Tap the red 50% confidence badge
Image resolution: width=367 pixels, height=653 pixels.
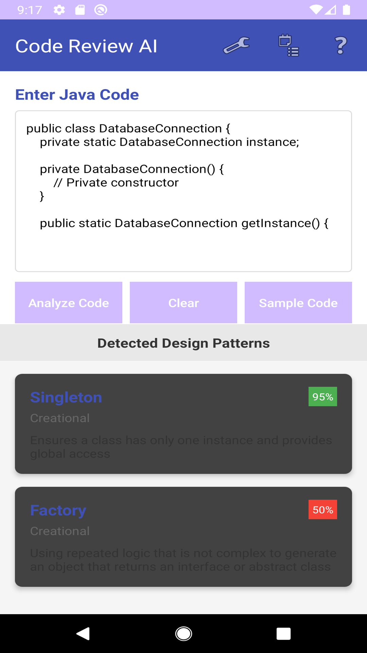(322, 509)
